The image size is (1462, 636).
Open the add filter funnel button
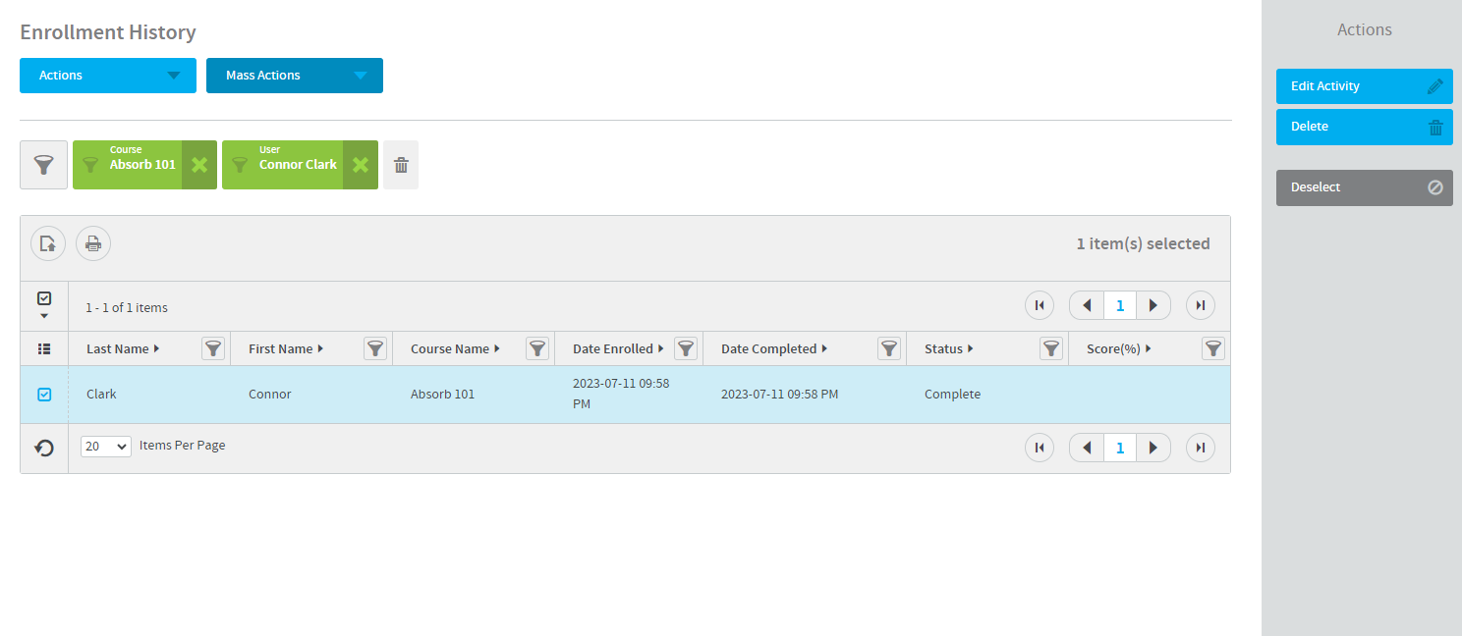click(44, 165)
